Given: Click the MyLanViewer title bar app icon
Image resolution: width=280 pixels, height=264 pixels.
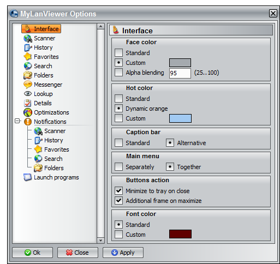Looking at the screenshot, I should [x=14, y=14].
